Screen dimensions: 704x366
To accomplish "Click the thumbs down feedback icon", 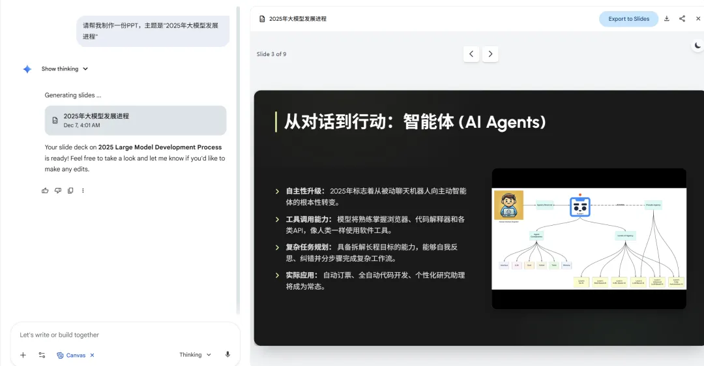I will tap(58, 191).
